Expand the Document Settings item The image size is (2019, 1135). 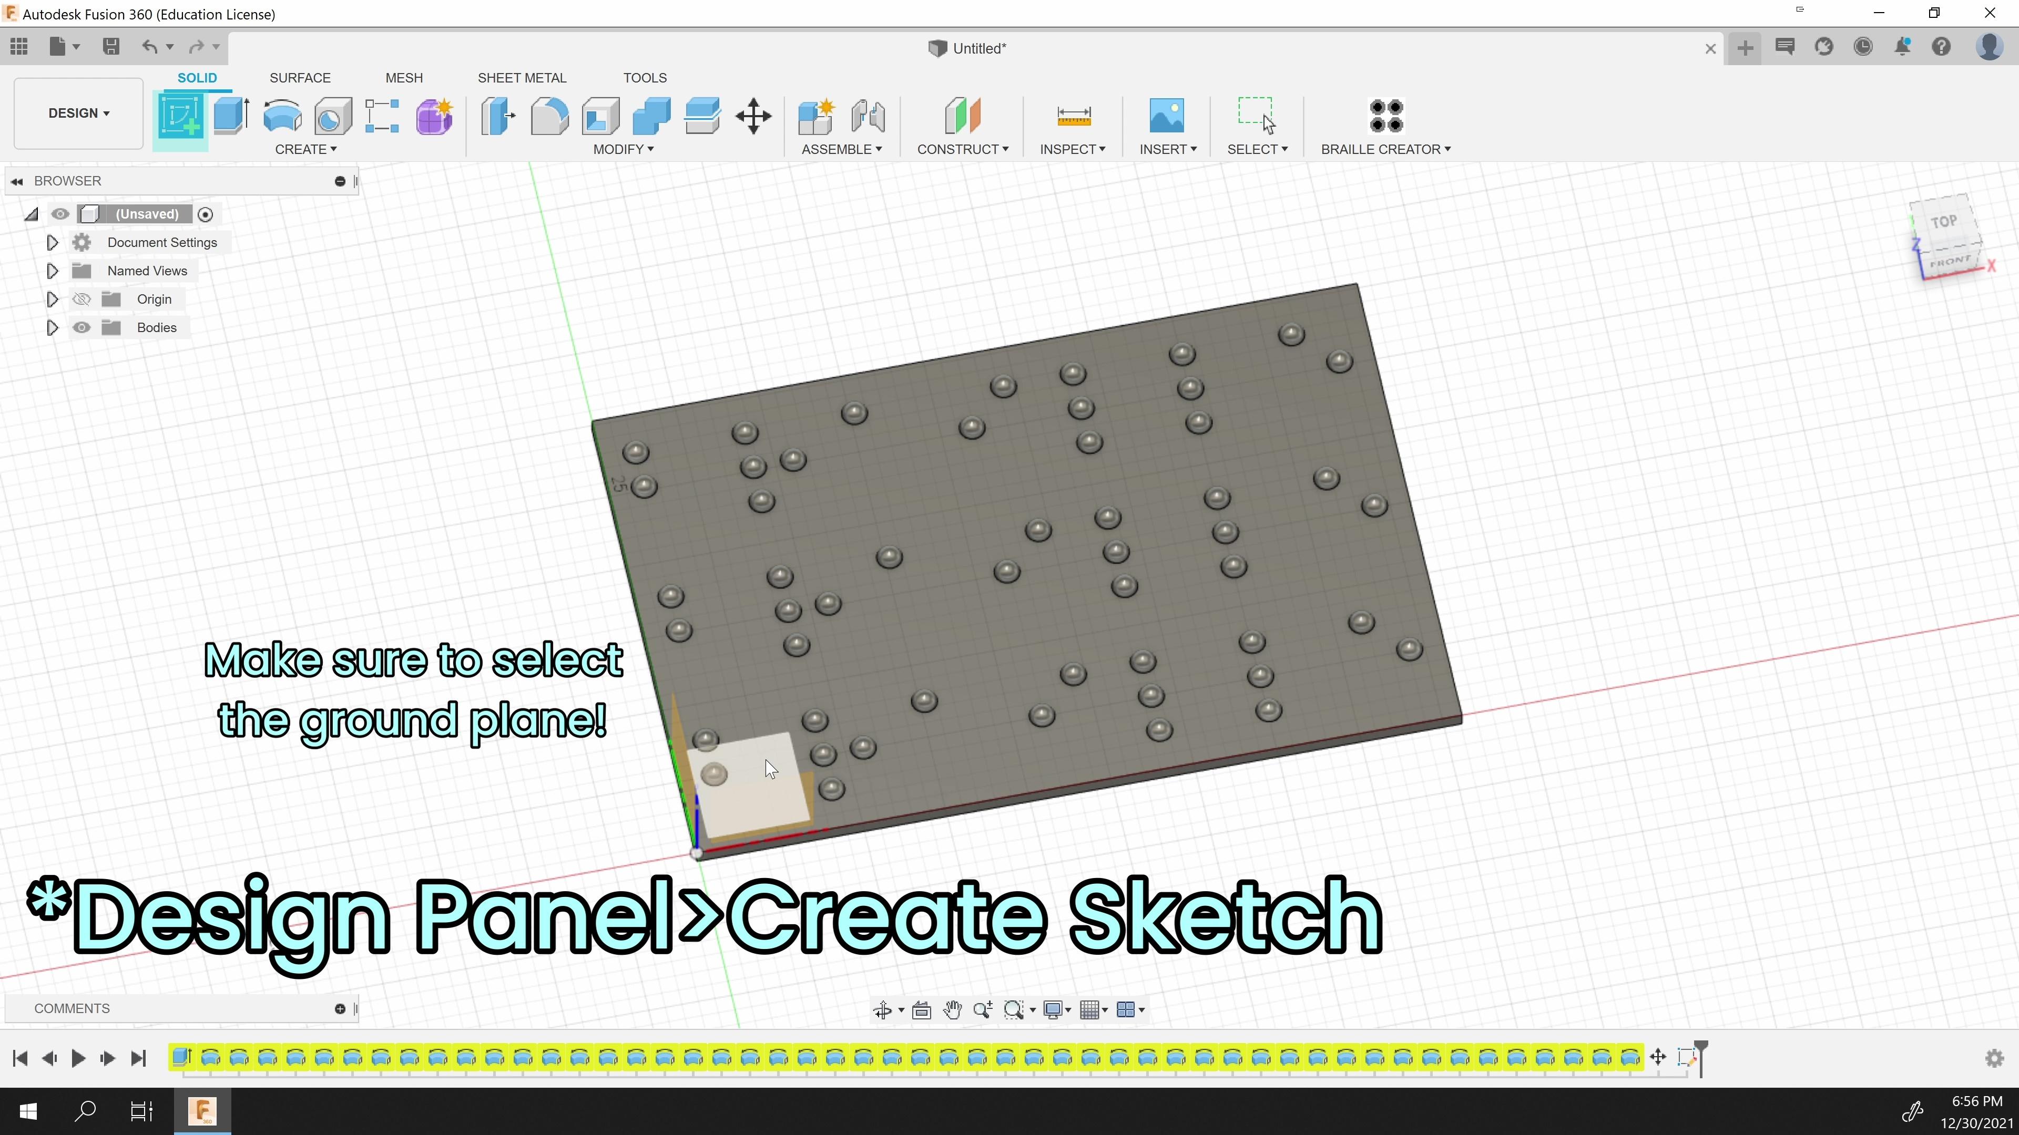click(52, 243)
